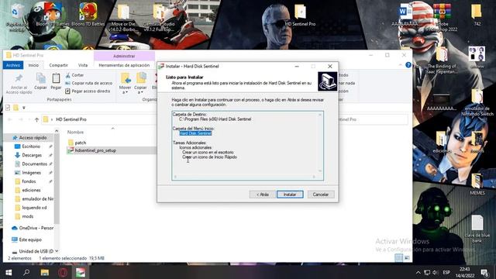Select the HD Sentinel Pro desktop folder
This screenshot has width=496, height=279.
click(x=300, y=15)
